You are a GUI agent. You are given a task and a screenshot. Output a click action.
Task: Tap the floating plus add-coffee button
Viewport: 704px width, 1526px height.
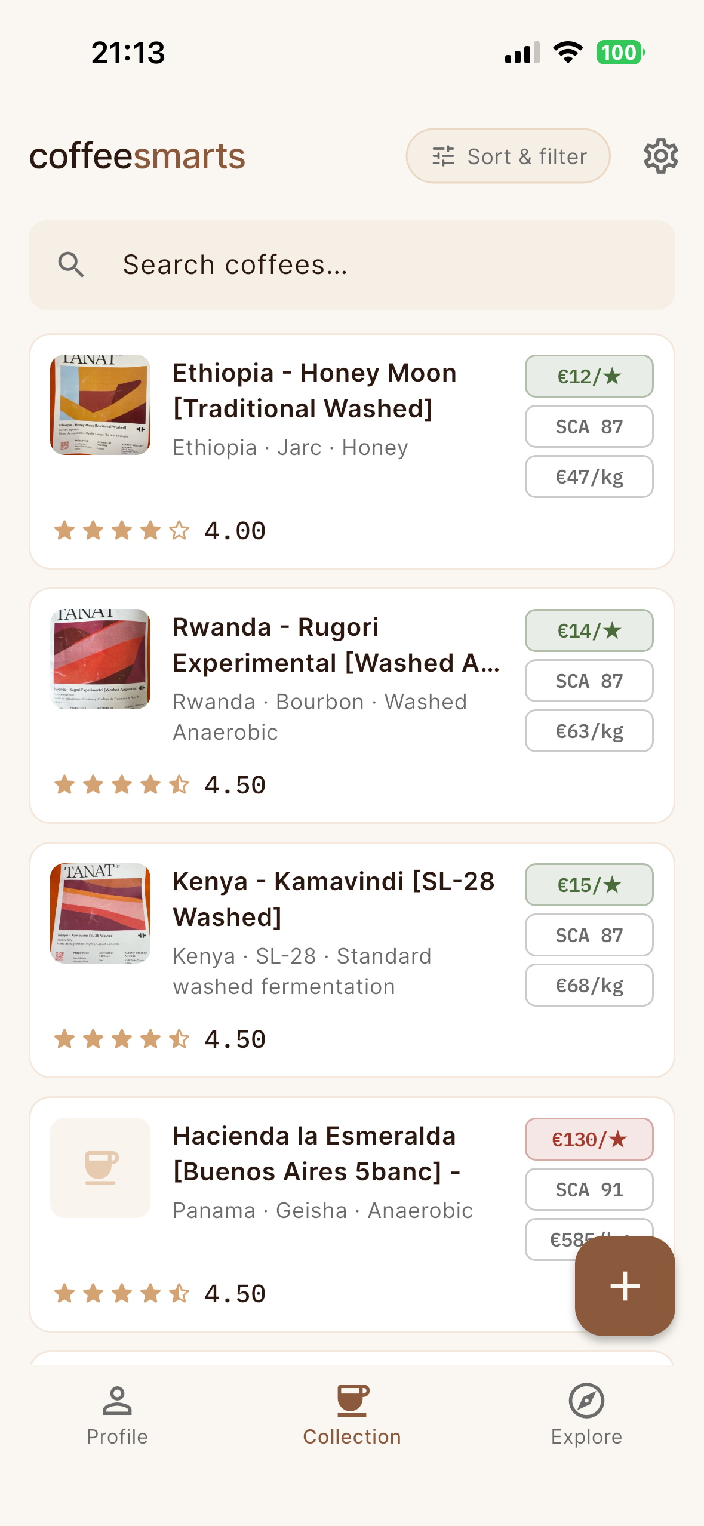point(625,1285)
